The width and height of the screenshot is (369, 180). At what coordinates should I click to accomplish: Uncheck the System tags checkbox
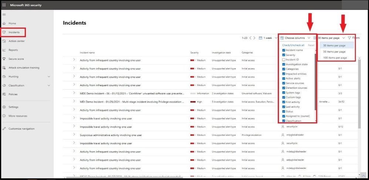[284, 93]
